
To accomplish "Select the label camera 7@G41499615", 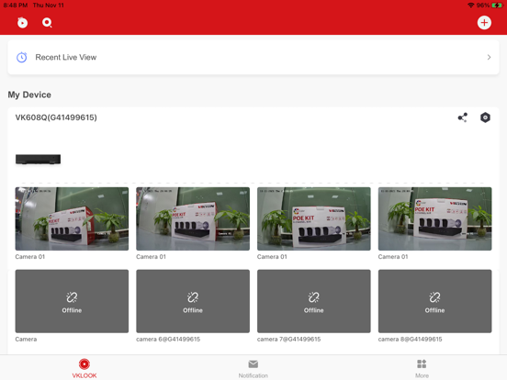I will tap(288, 340).
